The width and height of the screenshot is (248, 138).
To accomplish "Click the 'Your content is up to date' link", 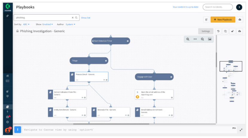I will click(x=186, y=7).
